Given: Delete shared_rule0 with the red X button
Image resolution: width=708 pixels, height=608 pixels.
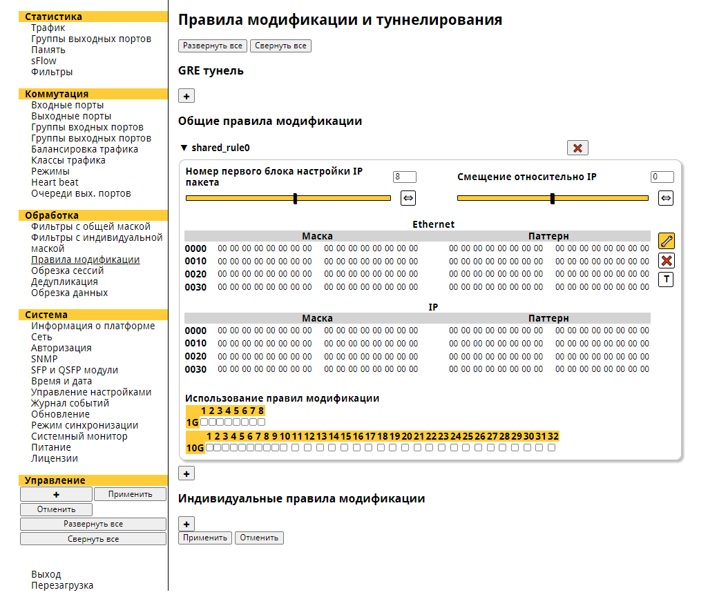Looking at the screenshot, I should click(x=577, y=148).
